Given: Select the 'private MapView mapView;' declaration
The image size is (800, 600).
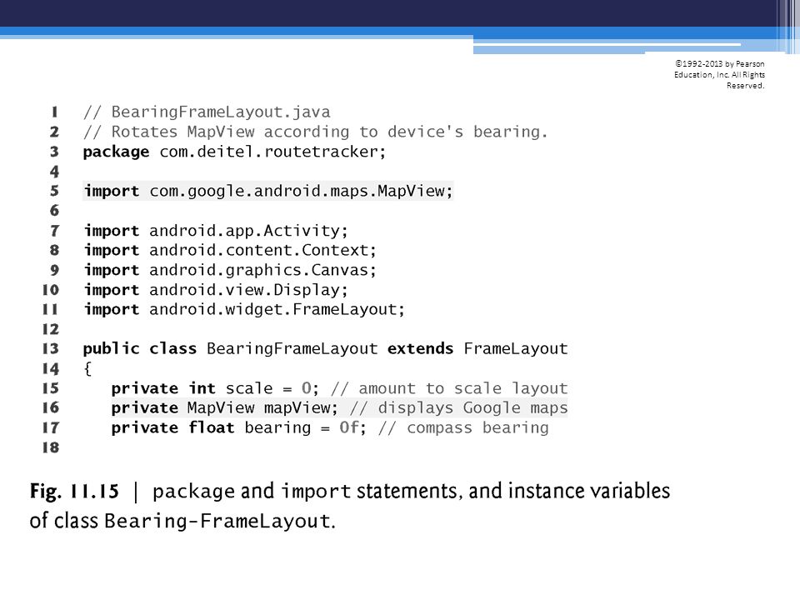Looking at the screenshot, I should 224,407.
